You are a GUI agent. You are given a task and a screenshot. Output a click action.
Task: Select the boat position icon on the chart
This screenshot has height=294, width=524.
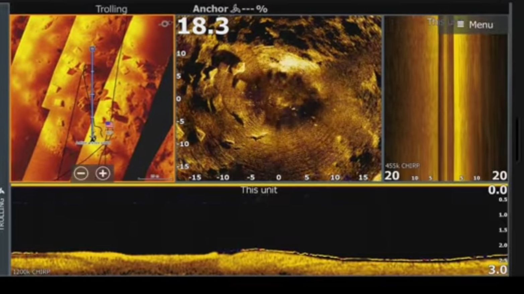click(x=93, y=138)
